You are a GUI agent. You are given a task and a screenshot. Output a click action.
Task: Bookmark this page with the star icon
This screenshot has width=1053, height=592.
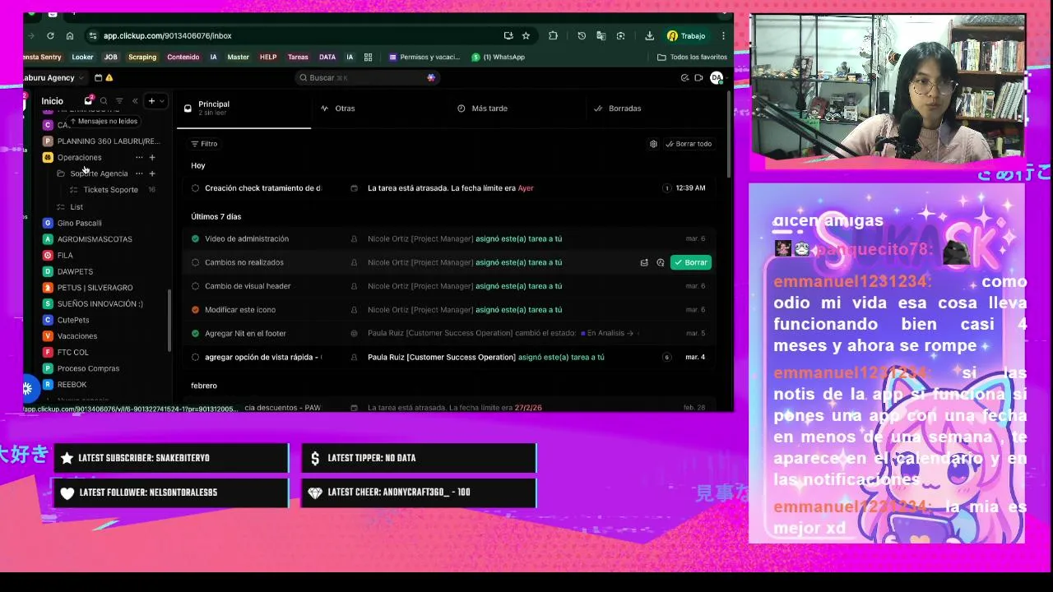pos(526,35)
